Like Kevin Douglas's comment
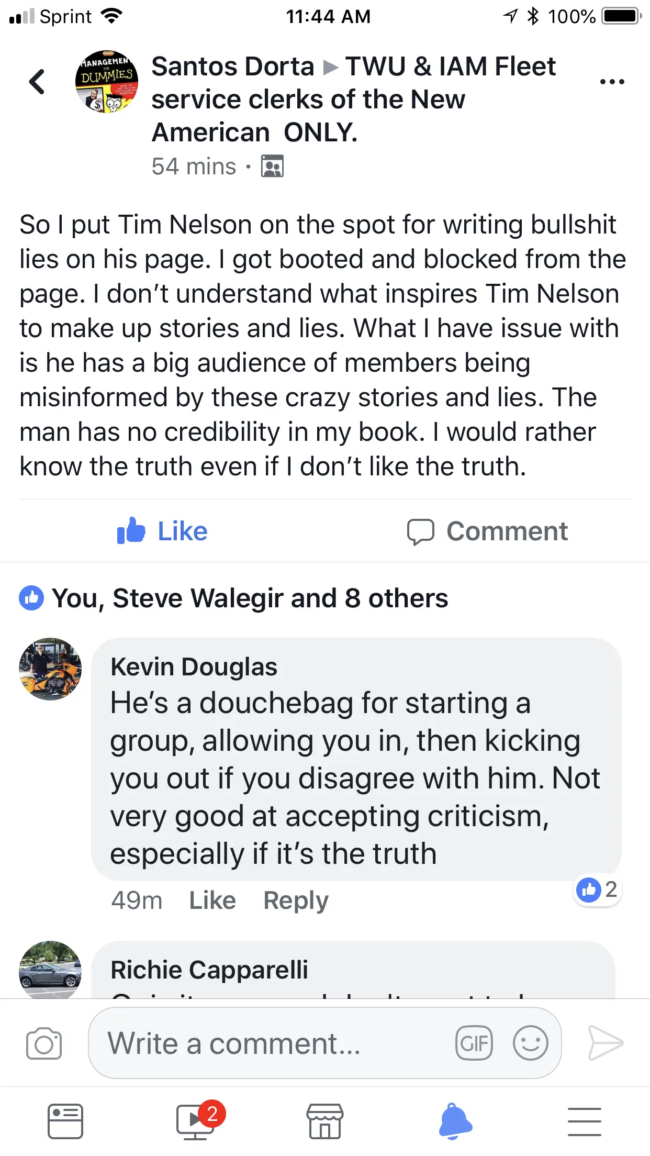Viewport: 650px width, 1156px height. point(212,901)
